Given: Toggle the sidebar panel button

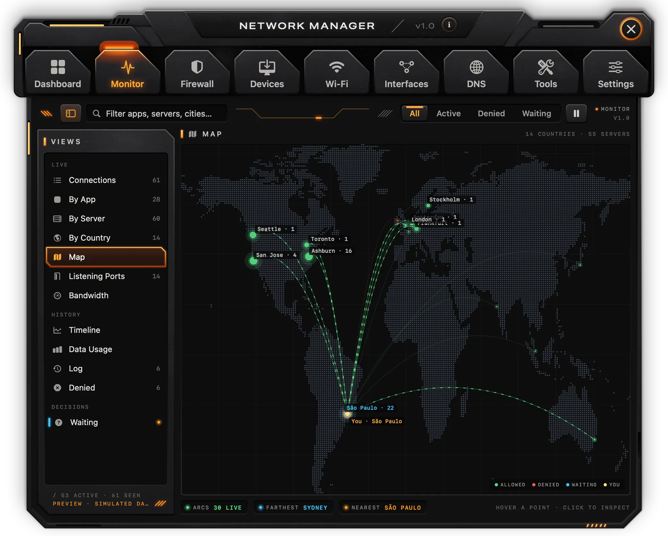Looking at the screenshot, I should (70, 113).
